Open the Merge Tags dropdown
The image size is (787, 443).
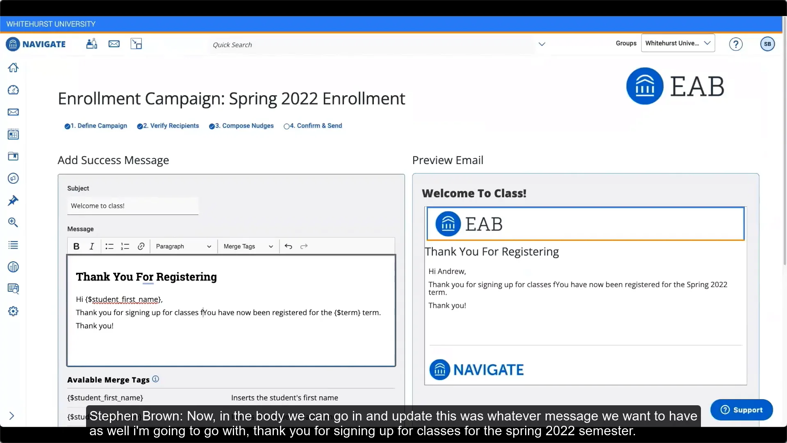pos(248,246)
